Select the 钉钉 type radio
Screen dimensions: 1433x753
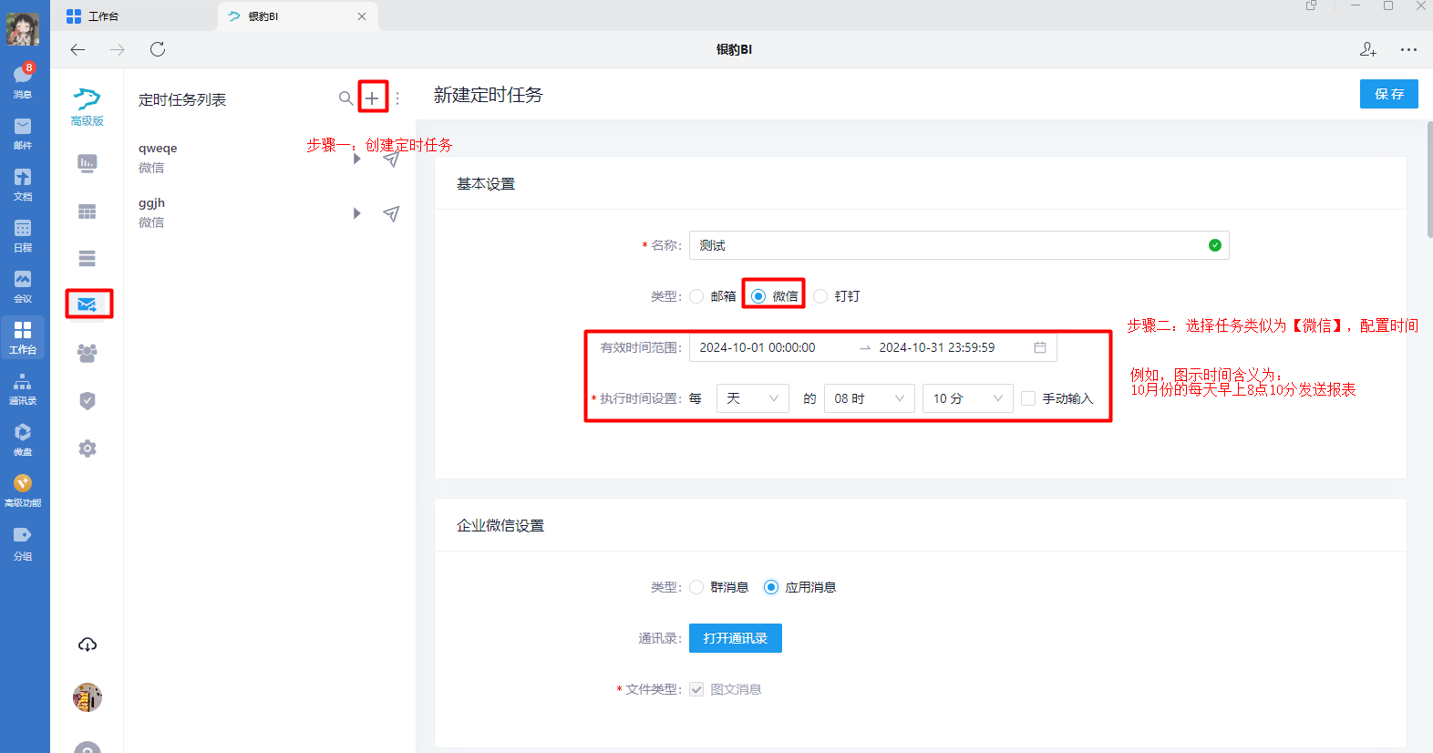click(820, 296)
